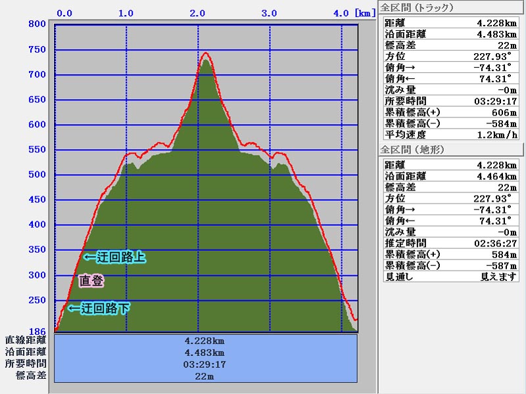Click the 2.0 km distance axis label
This screenshot has height=394, width=526.
click(198, 12)
